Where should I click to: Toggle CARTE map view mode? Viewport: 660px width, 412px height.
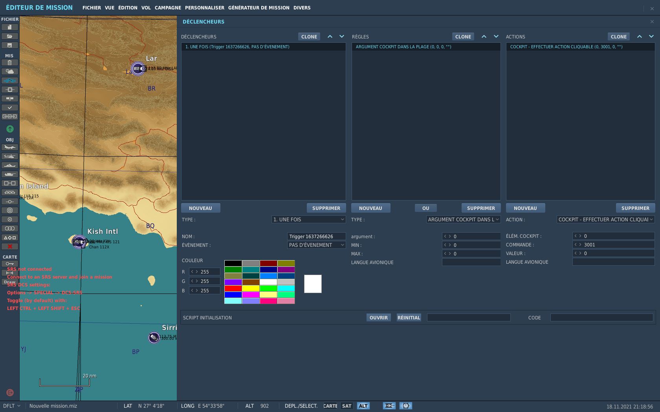330,406
